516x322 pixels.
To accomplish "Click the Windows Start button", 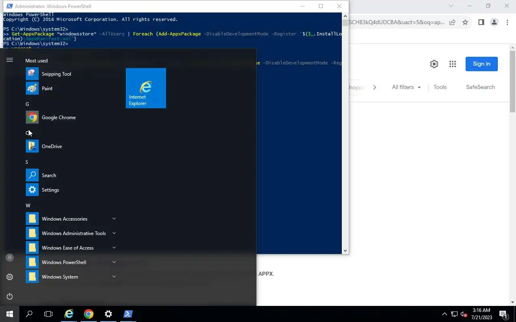I will click(10, 314).
